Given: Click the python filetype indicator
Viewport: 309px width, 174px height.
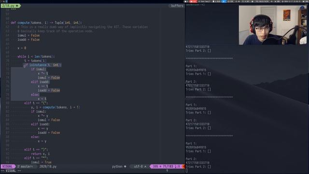Looking at the screenshot, I should [119, 166].
